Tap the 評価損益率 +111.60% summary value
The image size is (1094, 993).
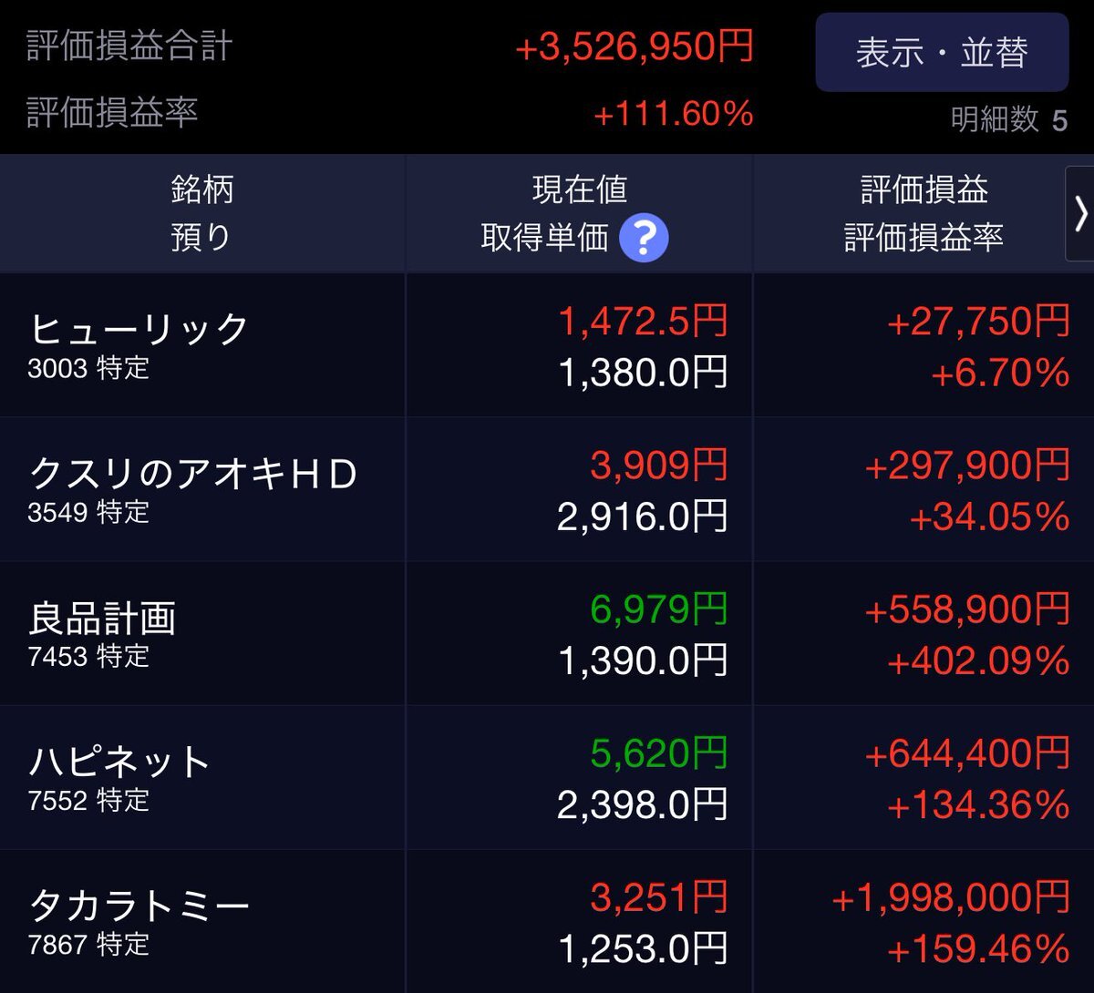tap(674, 114)
